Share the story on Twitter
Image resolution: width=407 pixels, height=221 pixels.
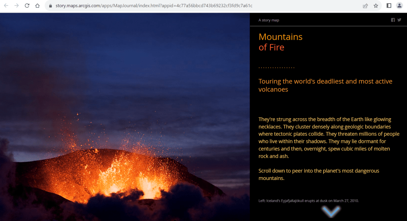(x=399, y=20)
